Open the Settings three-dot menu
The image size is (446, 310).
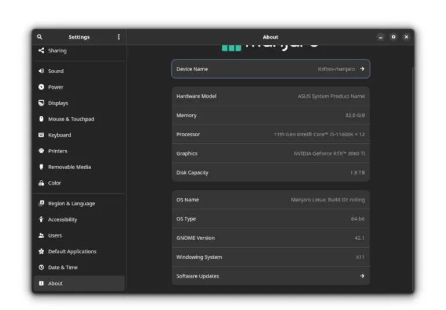tap(118, 37)
